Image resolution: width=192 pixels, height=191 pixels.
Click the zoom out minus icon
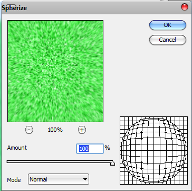pos(29,130)
